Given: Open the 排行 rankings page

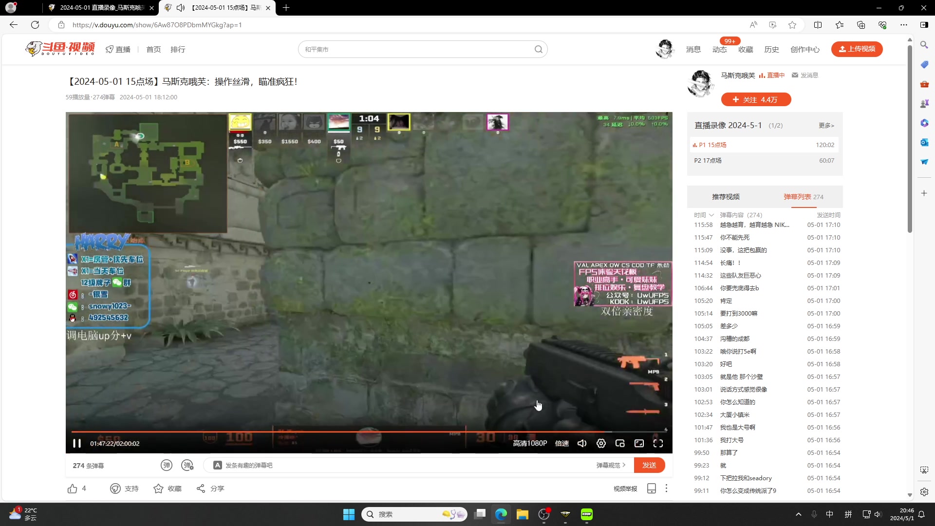Looking at the screenshot, I should 178,49.
